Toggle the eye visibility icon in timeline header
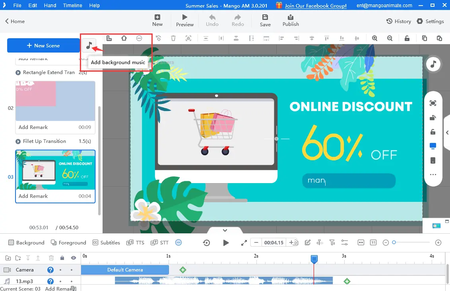The width and height of the screenshot is (450, 291). click(x=74, y=258)
